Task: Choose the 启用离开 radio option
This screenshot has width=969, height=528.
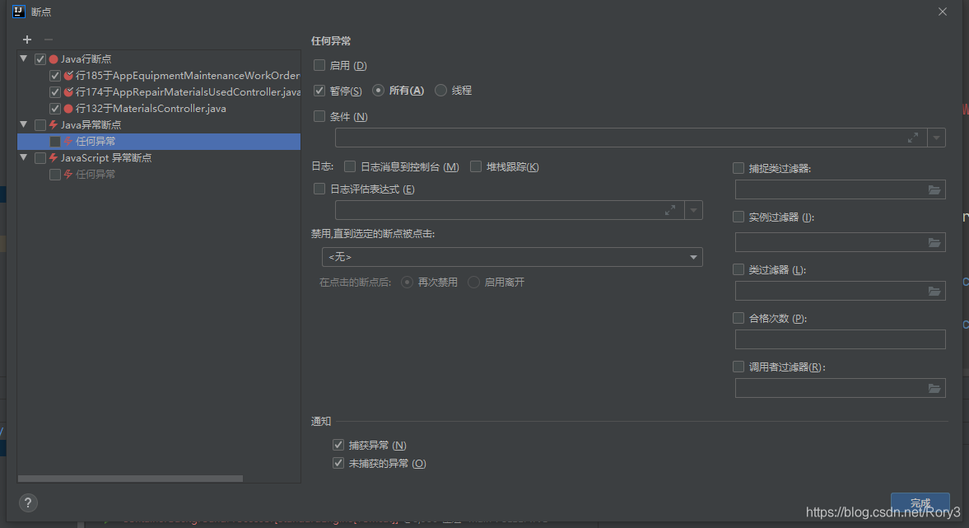Action: (x=473, y=282)
